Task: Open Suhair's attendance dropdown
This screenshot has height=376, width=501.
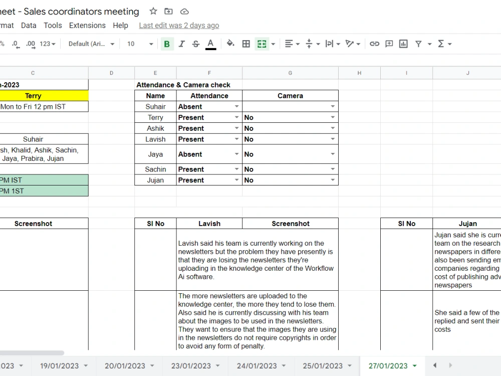Action: click(237, 106)
